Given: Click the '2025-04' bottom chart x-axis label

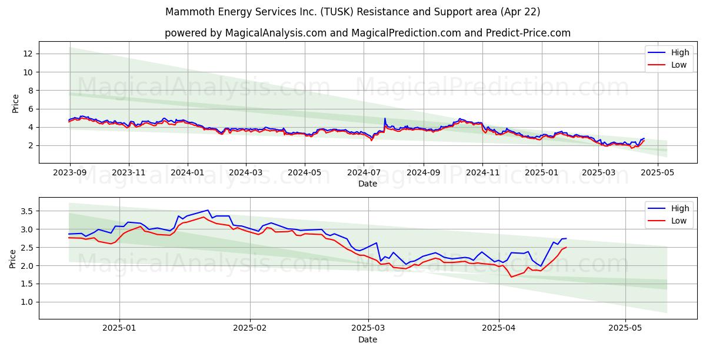Looking at the screenshot, I should point(499,329).
